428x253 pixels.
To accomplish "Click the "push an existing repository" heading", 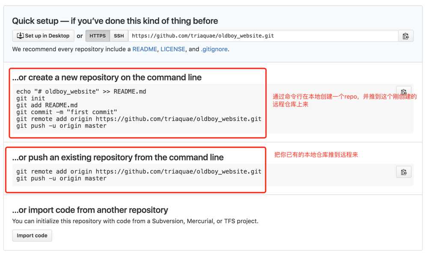I will 118,158.
